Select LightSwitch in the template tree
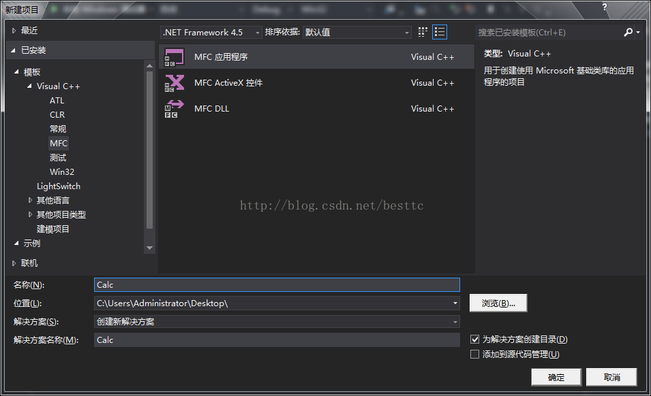Viewport: 651px width, 396px height. (59, 186)
